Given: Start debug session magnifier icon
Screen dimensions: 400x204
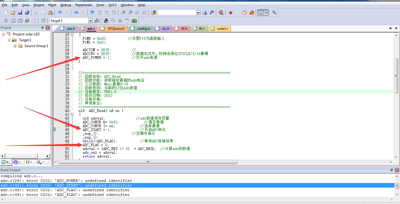Looking at the screenshot, I should [221, 13].
